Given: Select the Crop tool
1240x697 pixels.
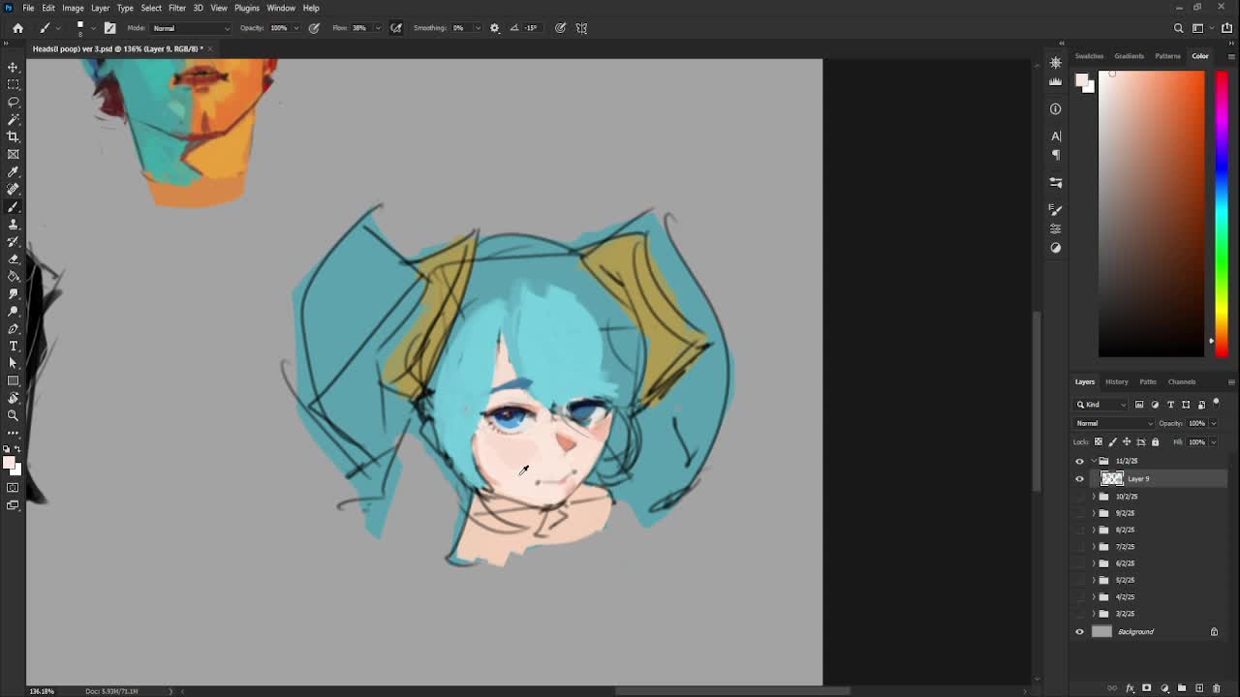Looking at the screenshot, I should [14, 136].
